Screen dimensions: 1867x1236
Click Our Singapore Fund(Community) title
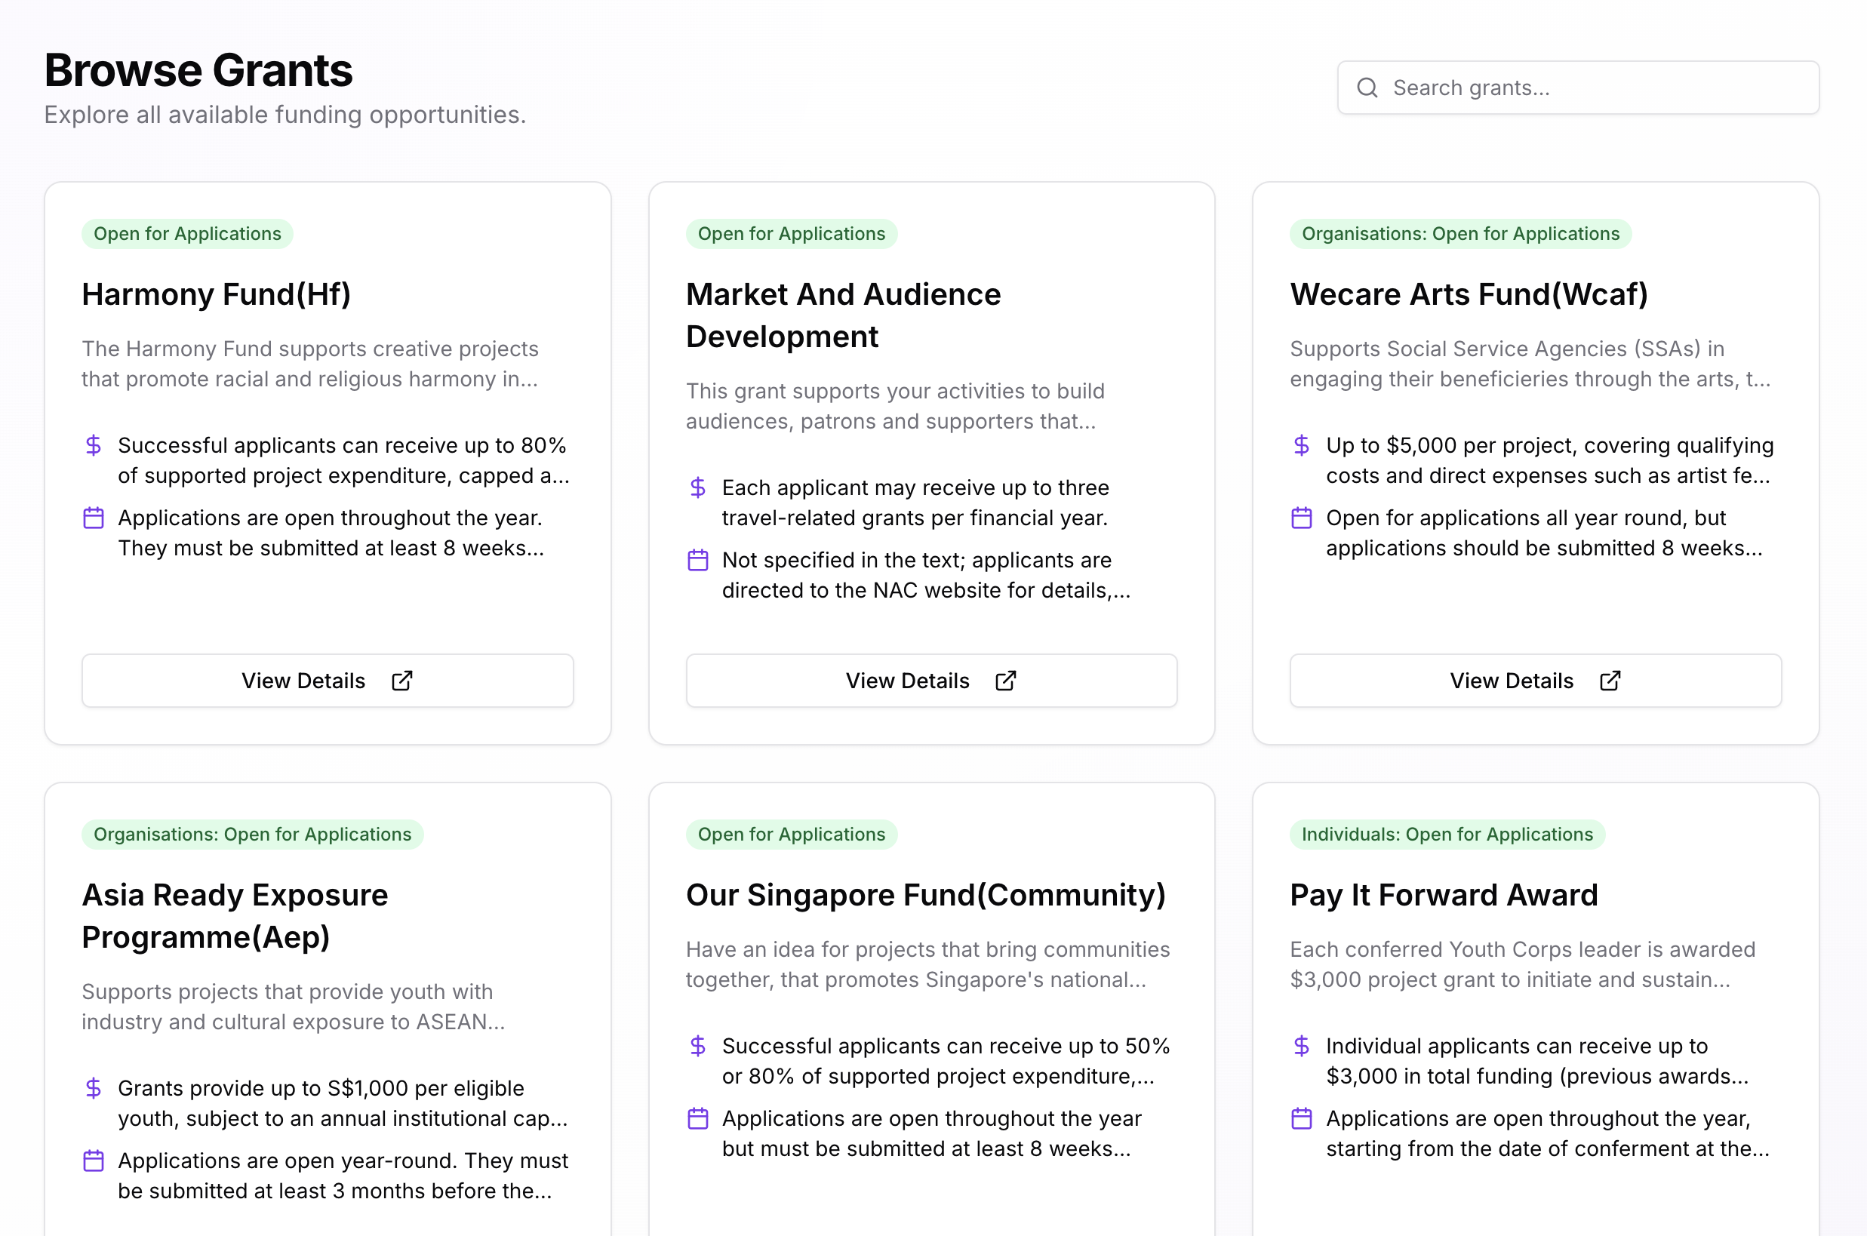click(925, 895)
